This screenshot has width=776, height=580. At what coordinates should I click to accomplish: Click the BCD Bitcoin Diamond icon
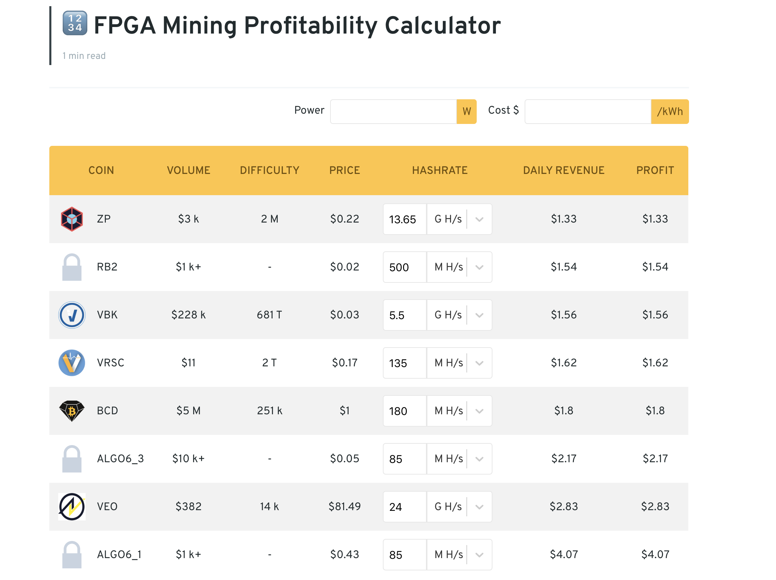coord(72,411)
